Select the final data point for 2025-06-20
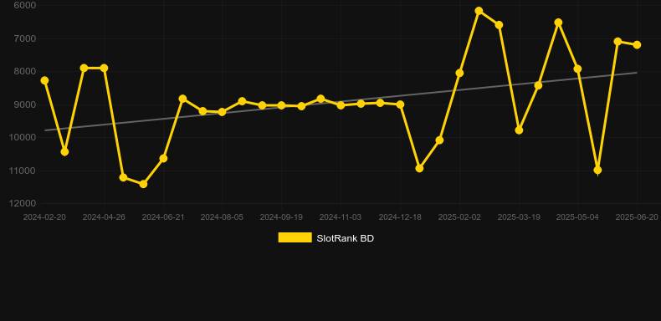 click(x=637, y=44)
